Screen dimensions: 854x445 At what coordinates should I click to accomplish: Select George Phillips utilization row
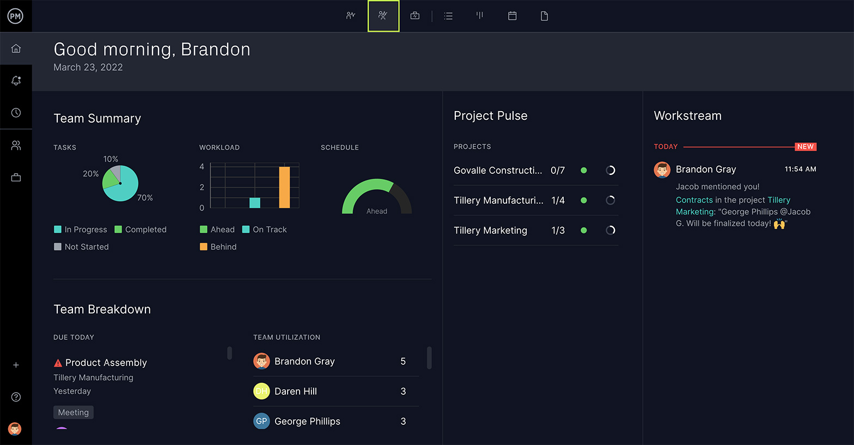coord(336,421)
